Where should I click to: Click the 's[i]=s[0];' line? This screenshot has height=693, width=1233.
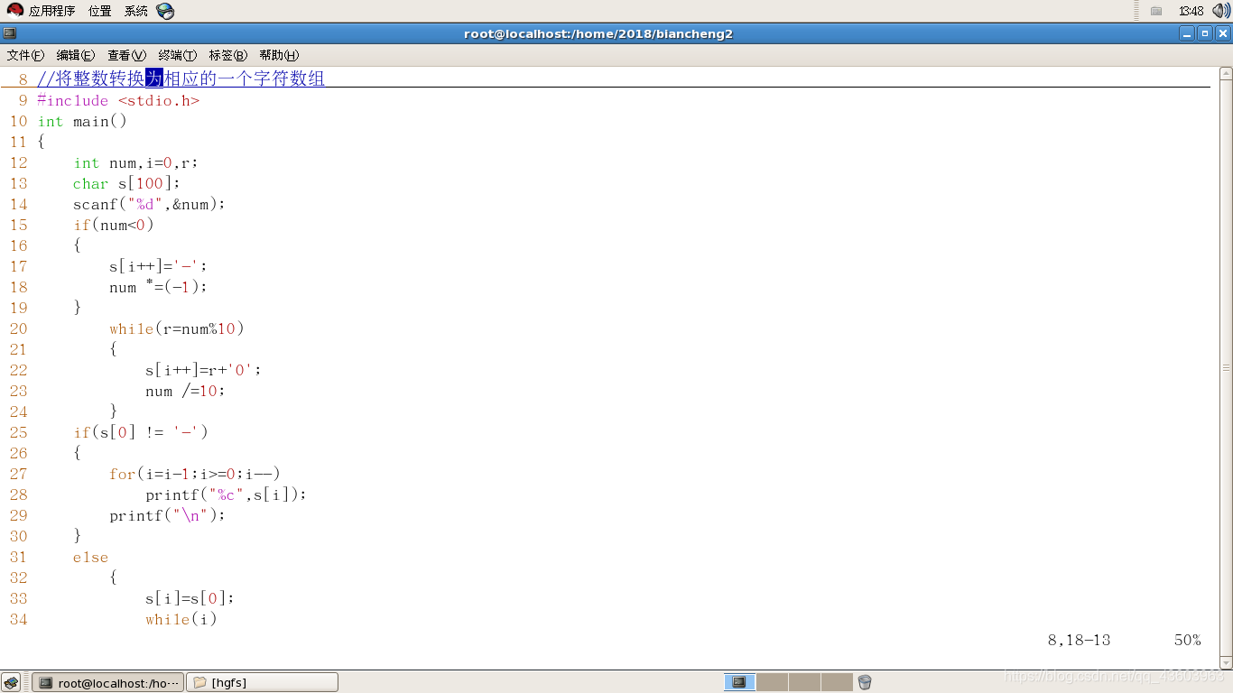pyautogui.click(x=190, y=599)
